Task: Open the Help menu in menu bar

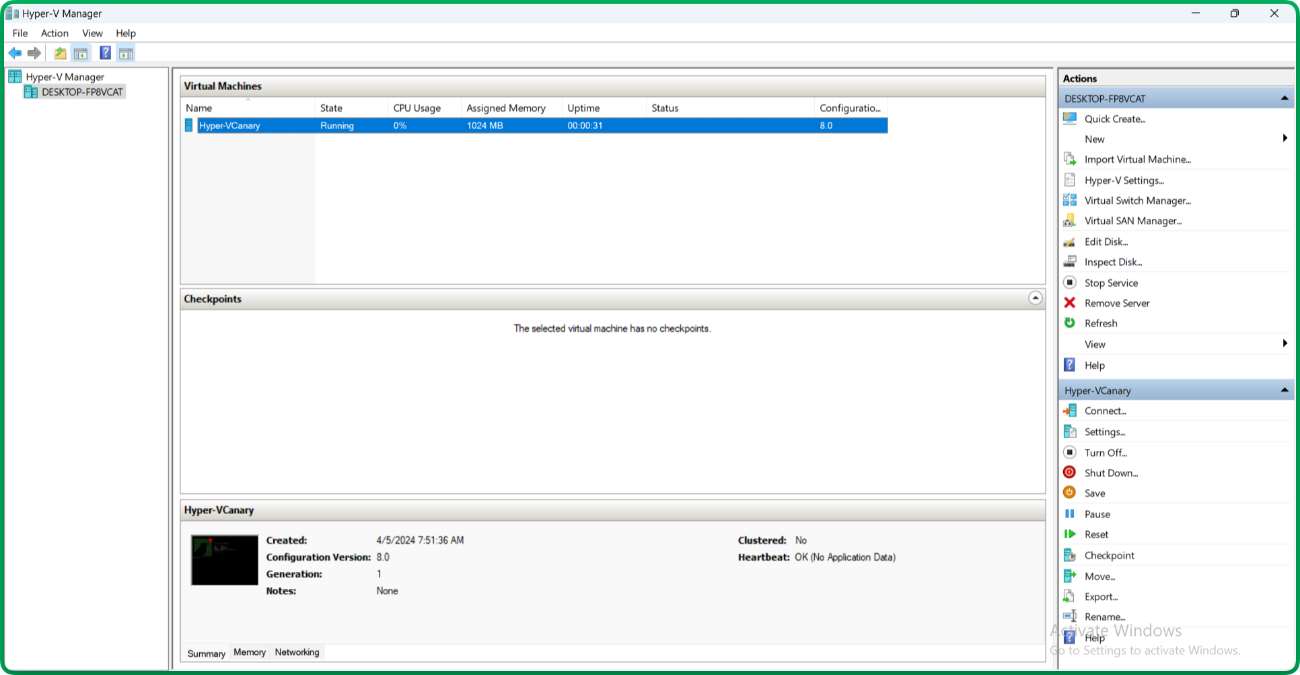Action: point(126,33)
